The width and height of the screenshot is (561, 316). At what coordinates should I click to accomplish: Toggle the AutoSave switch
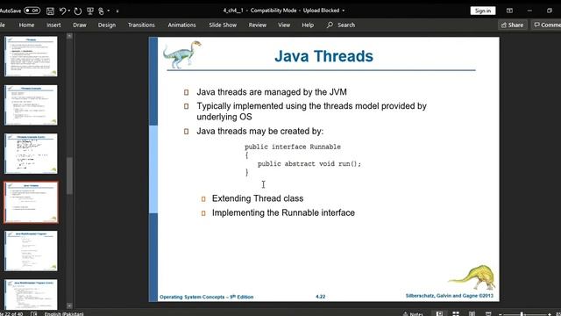click(x=32, y=11)
